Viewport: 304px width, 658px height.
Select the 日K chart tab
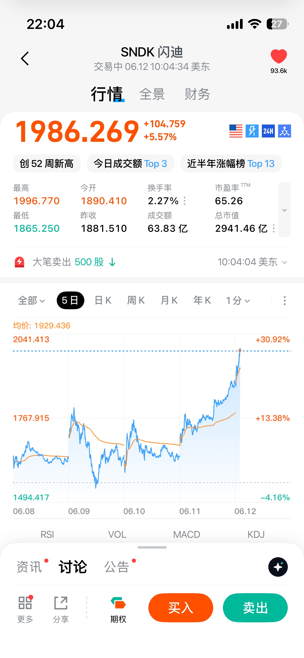click(103, 300)
